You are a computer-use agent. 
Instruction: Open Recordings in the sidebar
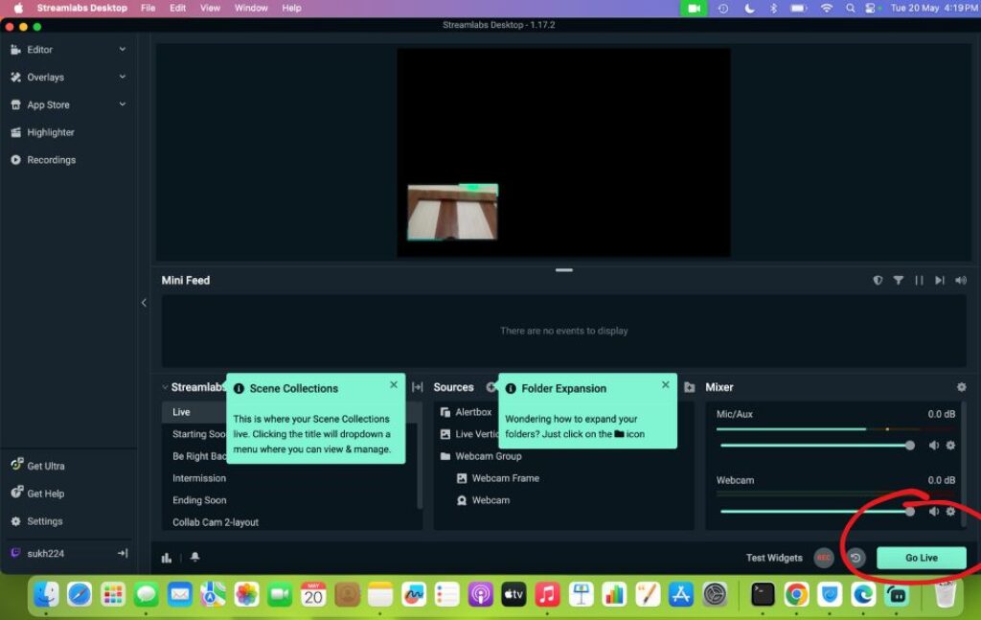tap(51, 159)
